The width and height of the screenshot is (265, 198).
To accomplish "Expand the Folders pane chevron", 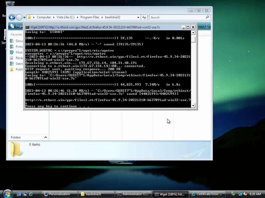I will point(46,137).
